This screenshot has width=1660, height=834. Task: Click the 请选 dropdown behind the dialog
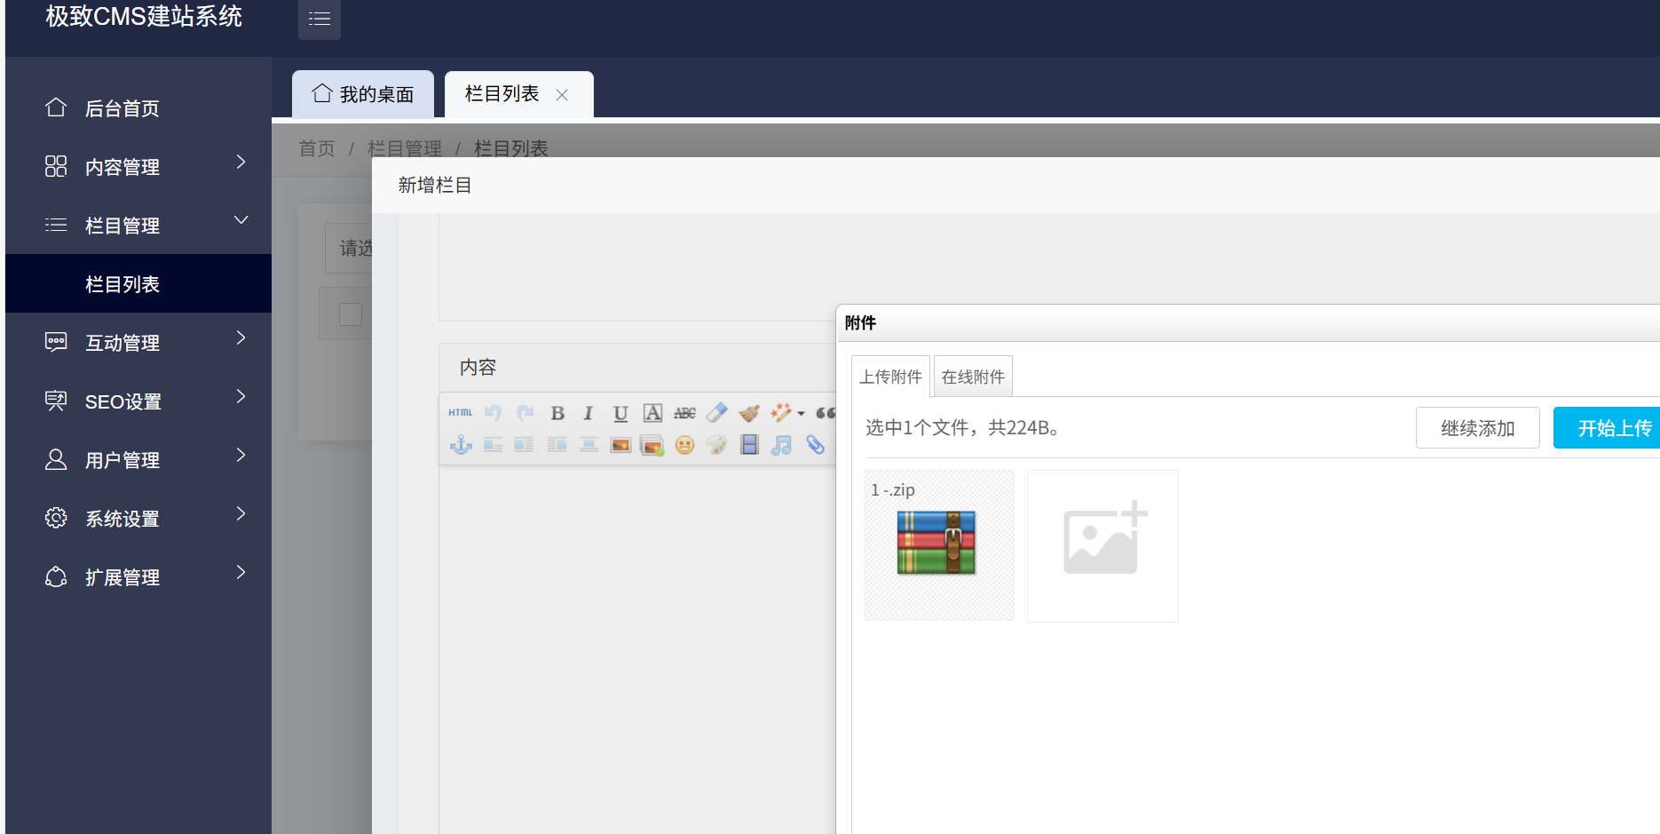click(349, 248)
